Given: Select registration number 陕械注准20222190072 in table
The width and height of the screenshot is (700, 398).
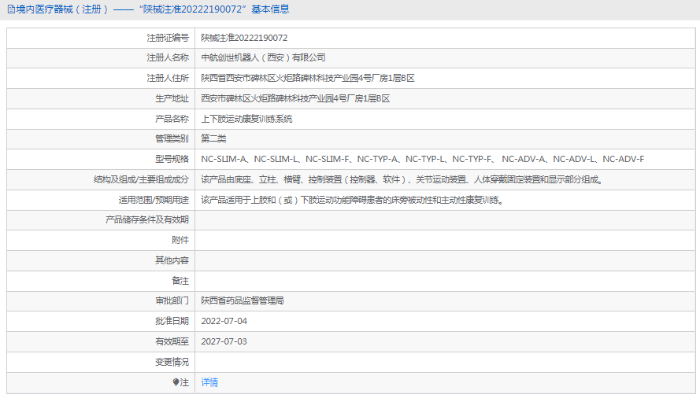Looking at the screenshot, I should coord(244,38).
